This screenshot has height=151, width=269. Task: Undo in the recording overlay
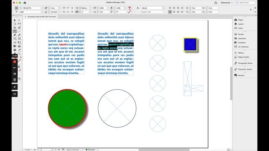point(15,68)
